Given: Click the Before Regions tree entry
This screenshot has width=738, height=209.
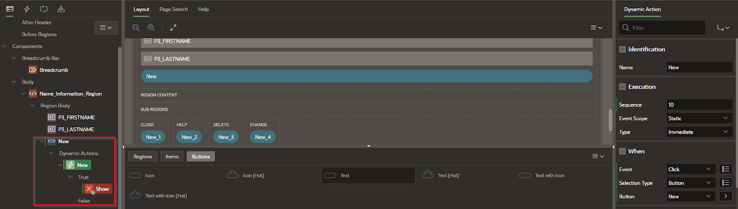Looking at the screenshot, I should pyautogui.click(x=39, y=34).
